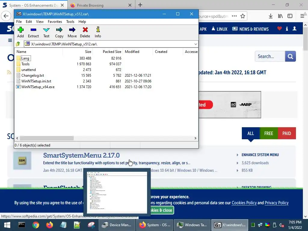Screen dimensions: 308x231
Task: Click the horizontal scrollbar right arrow
Action: [195, 138]
